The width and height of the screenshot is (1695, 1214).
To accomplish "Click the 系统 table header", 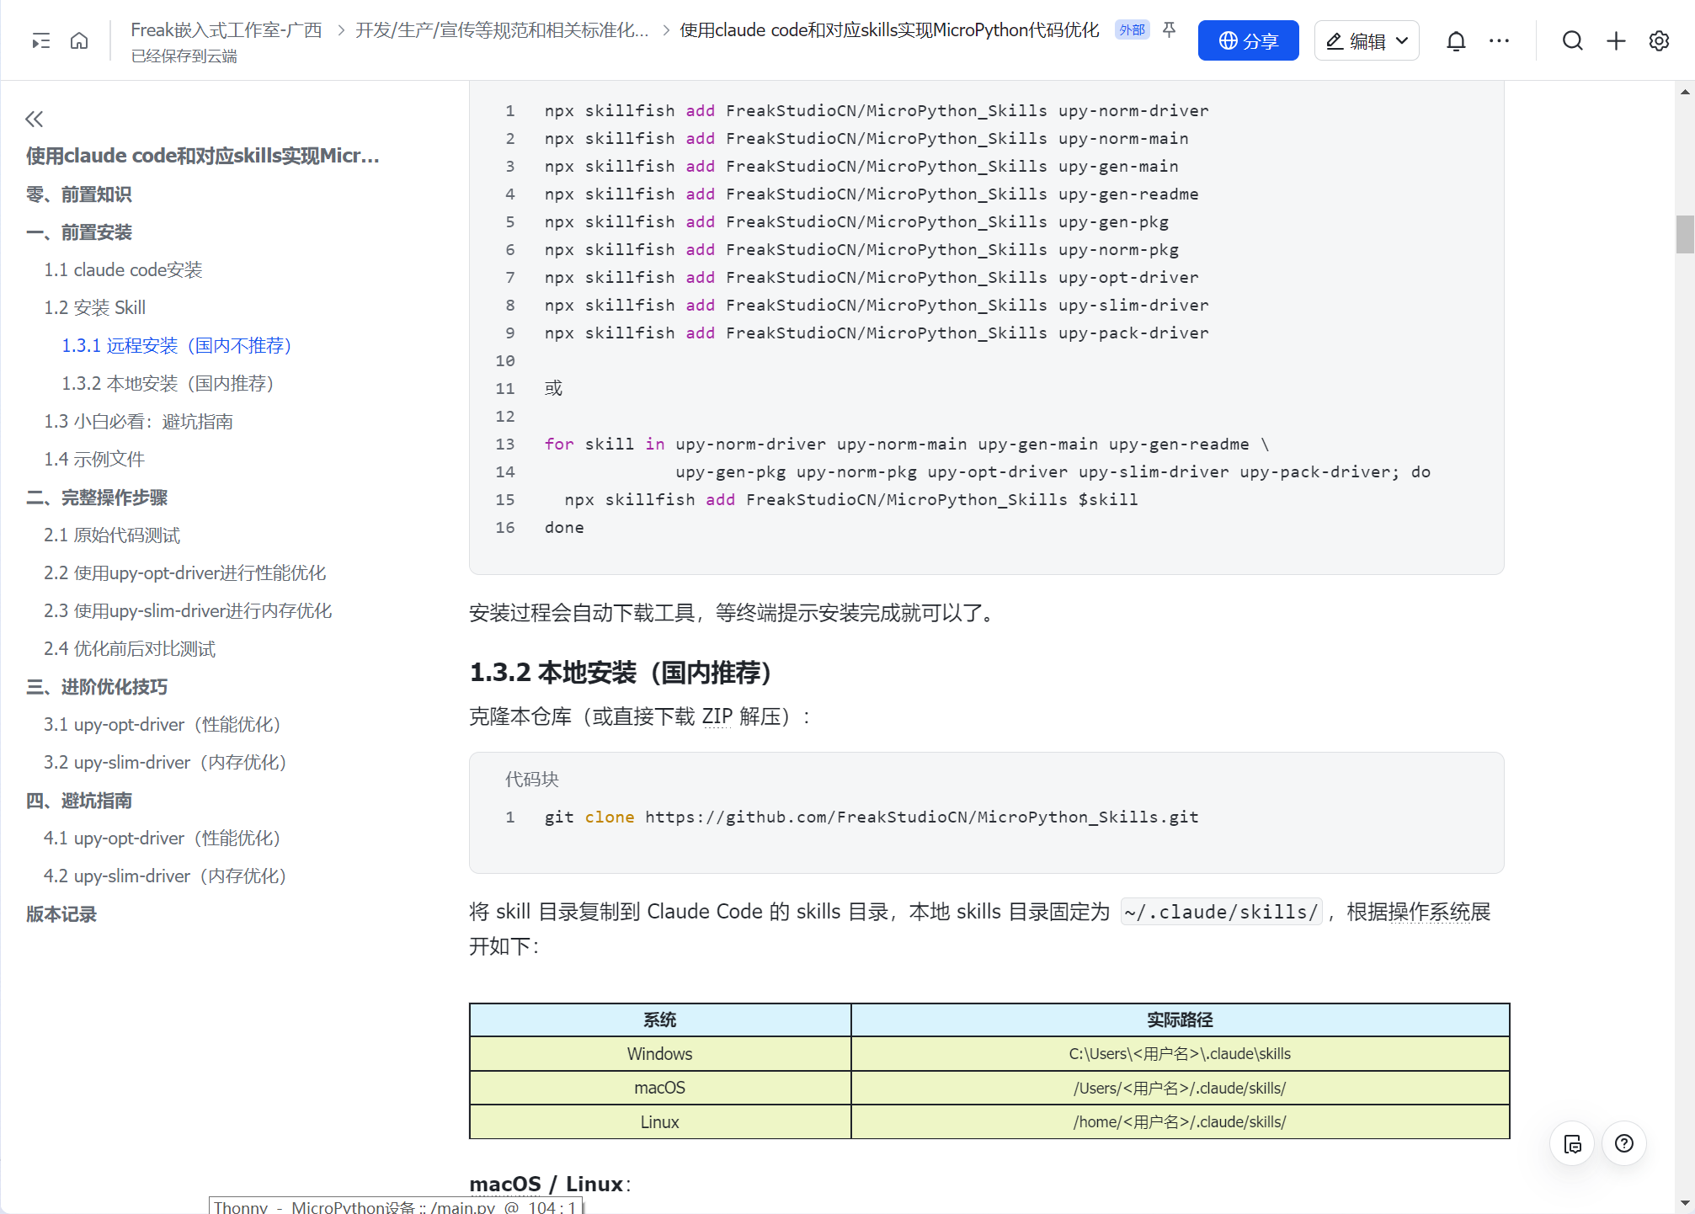I will [x=660, y=1020].
